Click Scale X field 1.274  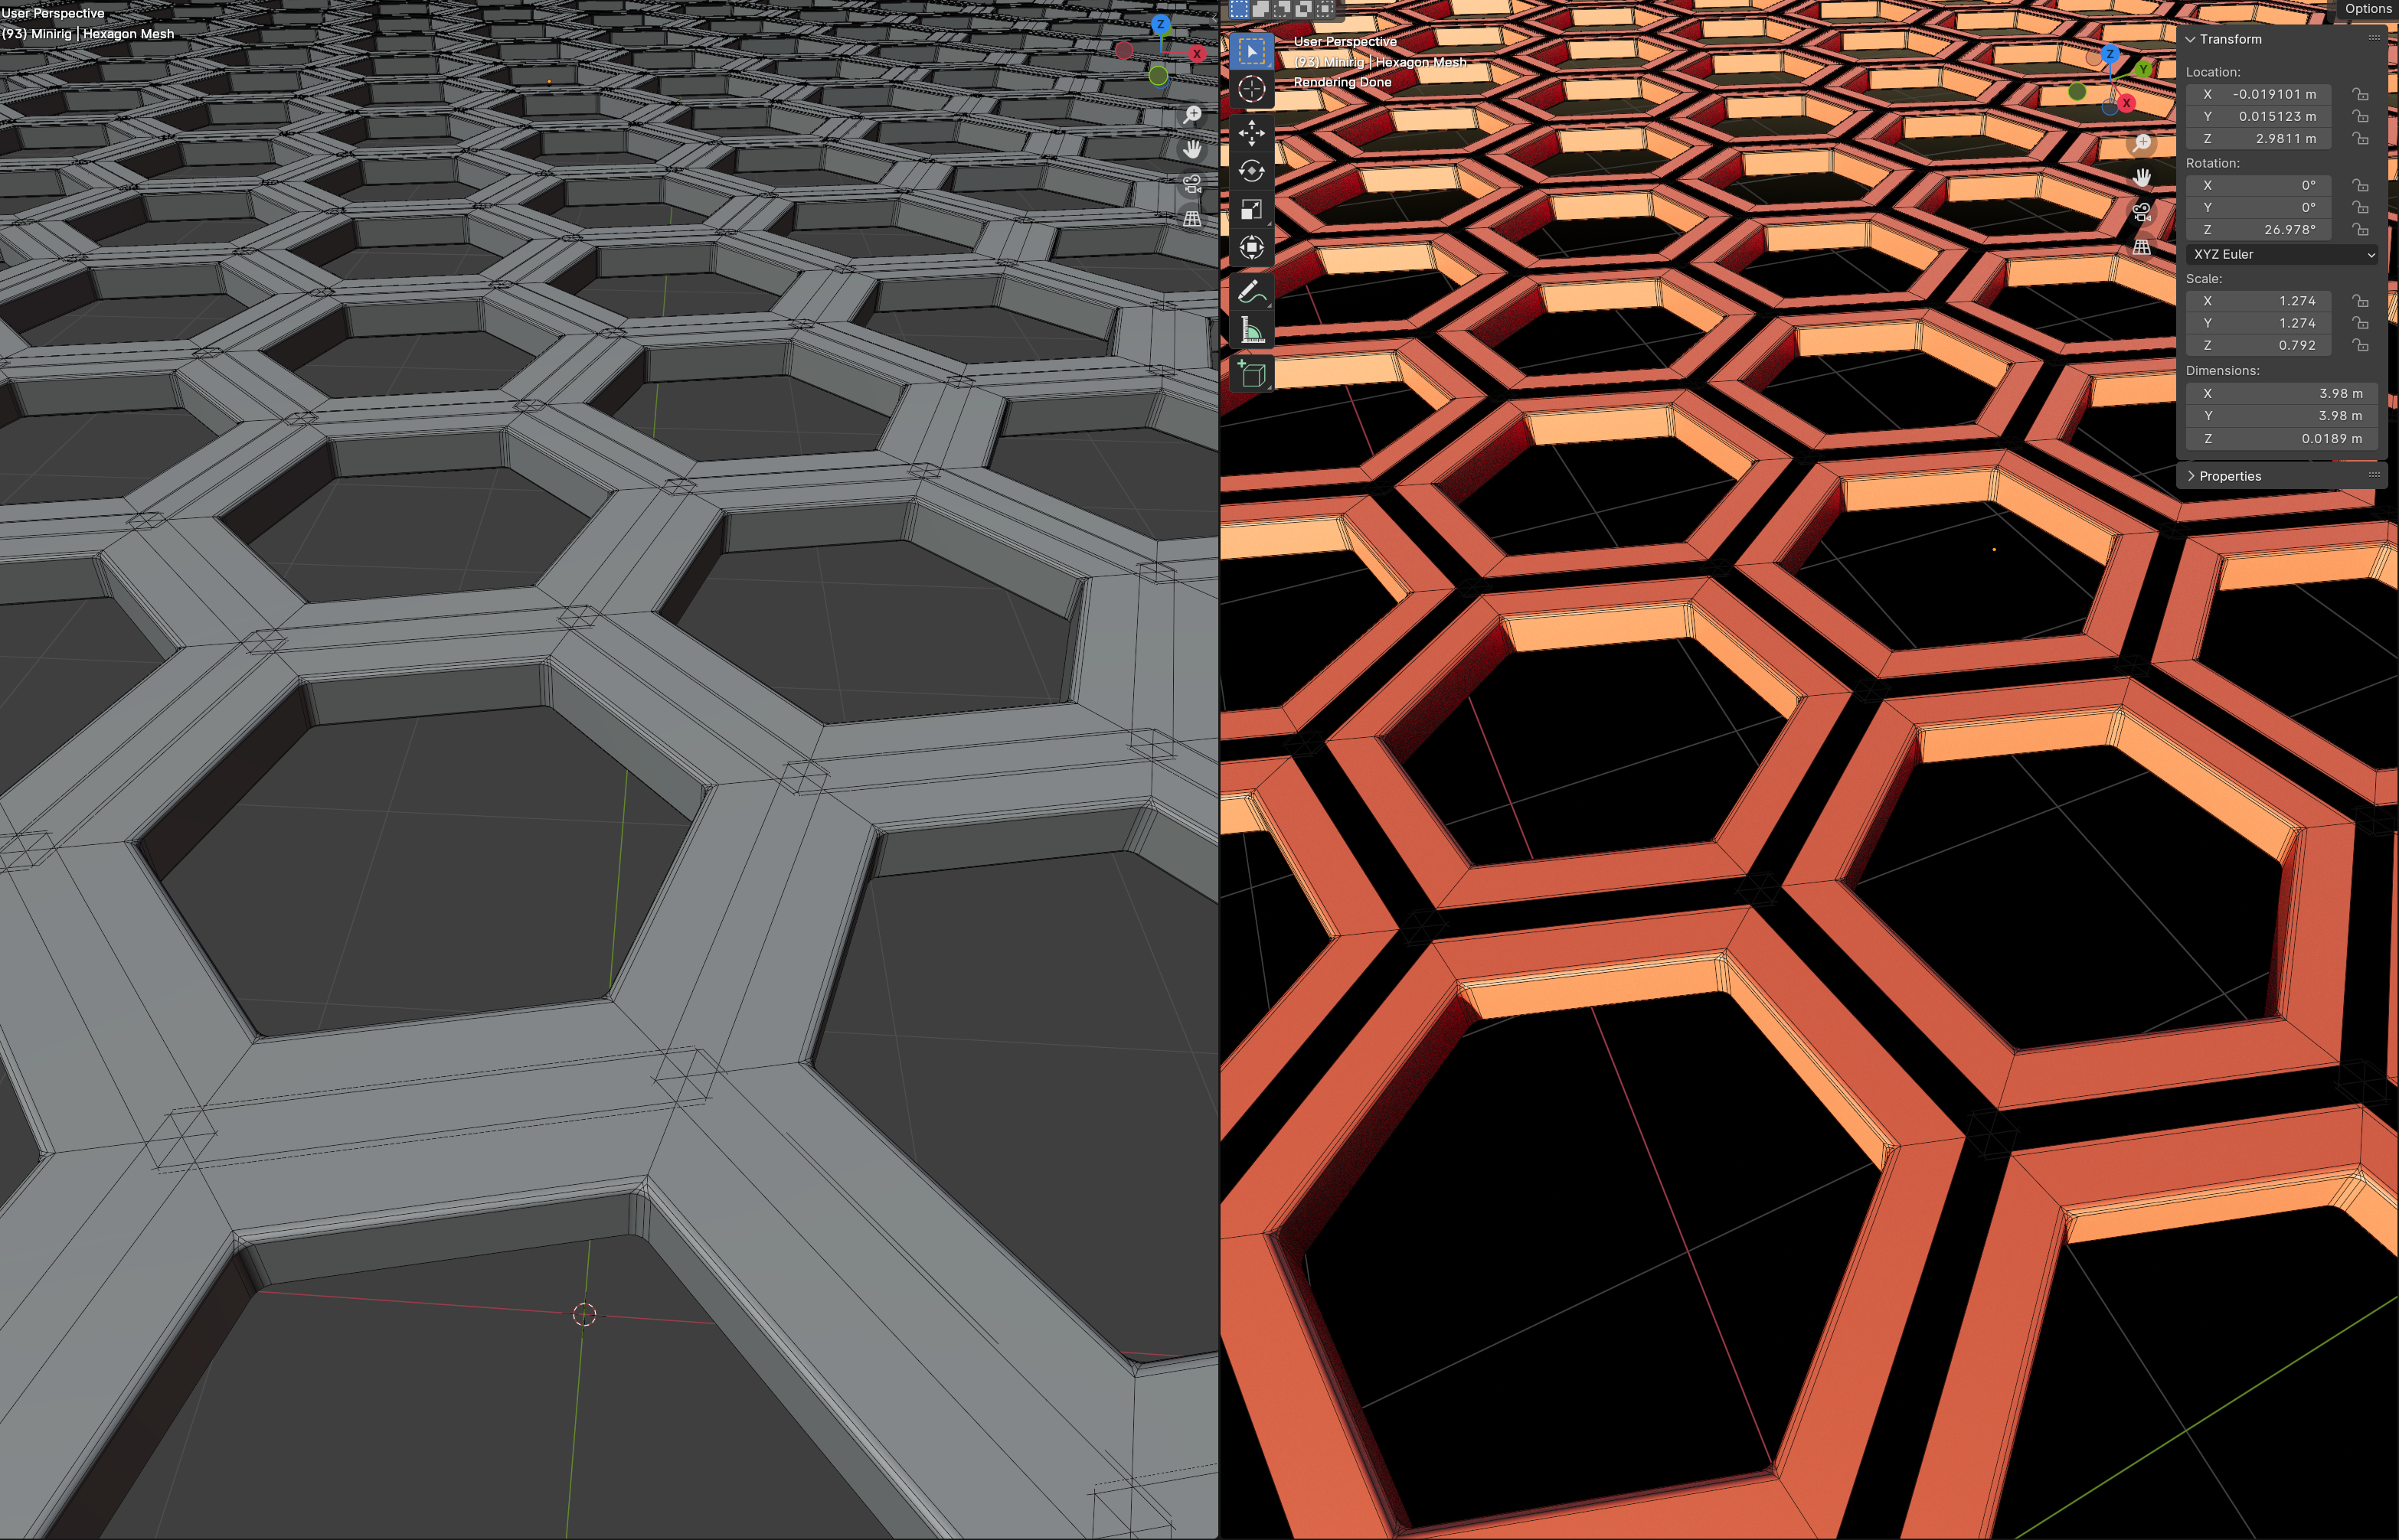(2259, 301)
